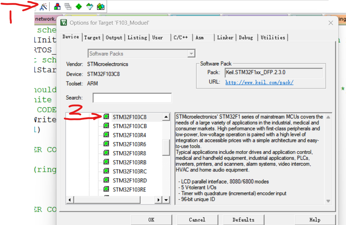This screenshot has width=346, height=225.
Task: Open the Debug tab of Target Options
Action: click(246, 37)
